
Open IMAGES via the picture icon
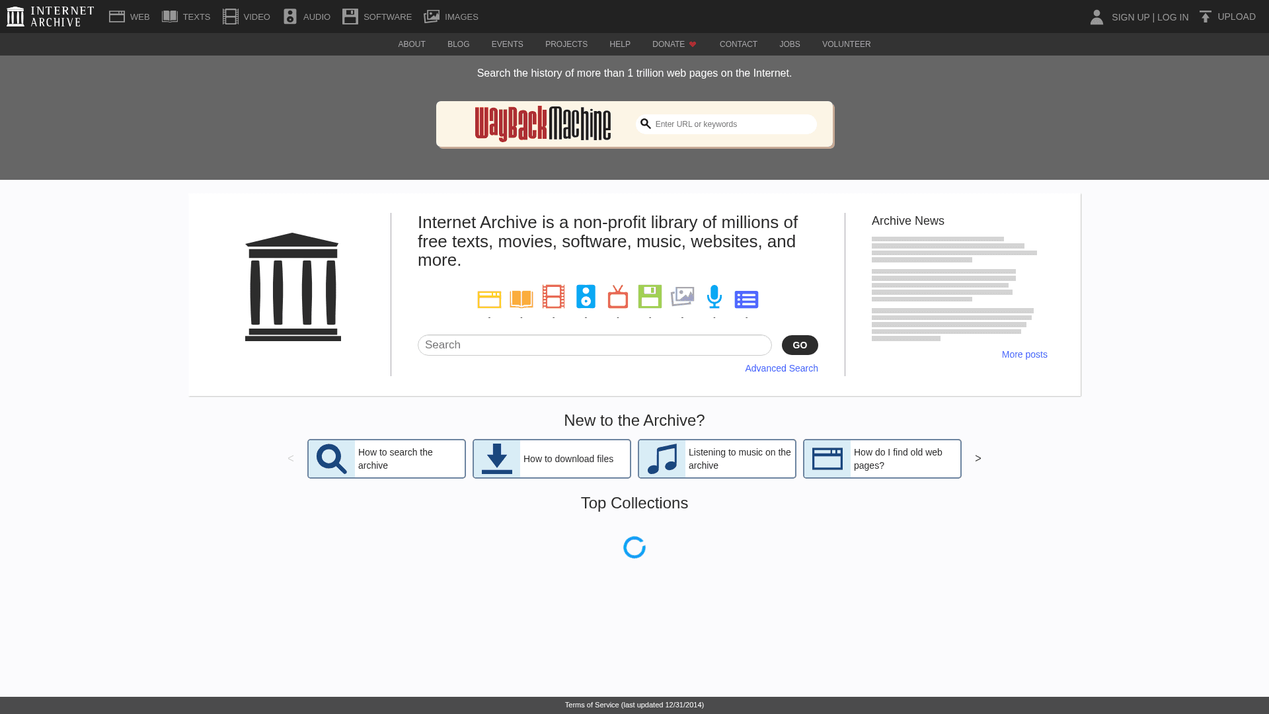[x=432, y=15]
